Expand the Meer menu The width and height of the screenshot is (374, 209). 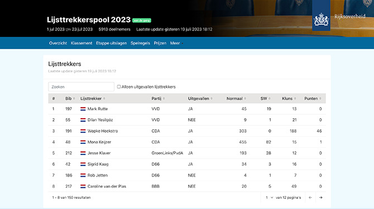tap(176, 43)
